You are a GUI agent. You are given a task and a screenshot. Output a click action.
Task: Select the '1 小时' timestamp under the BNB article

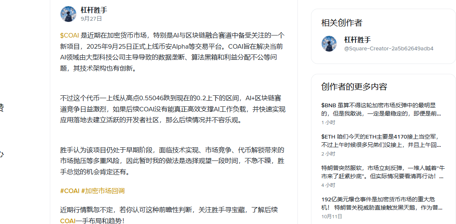[328, 123]
